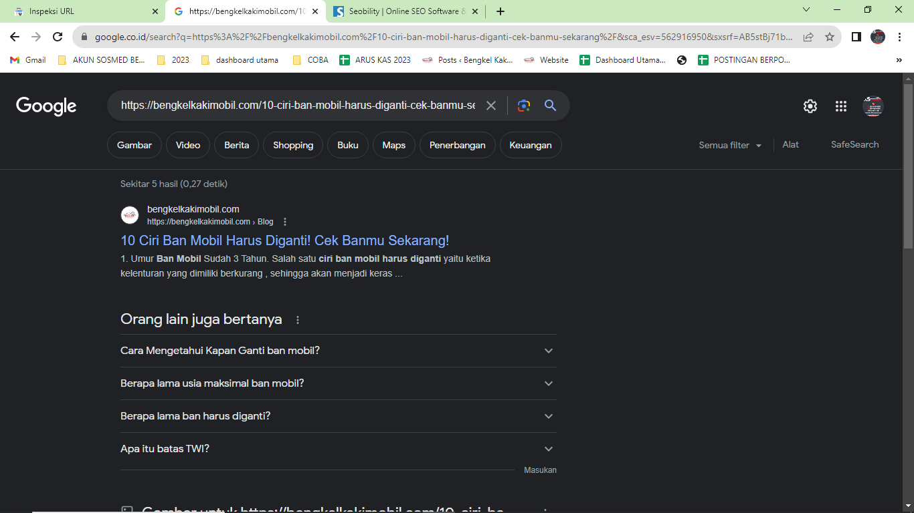Image resolution: width=914 pixels, height=513 pixels.
Task: Open Google quick settings gear
Action: [810, 106]
